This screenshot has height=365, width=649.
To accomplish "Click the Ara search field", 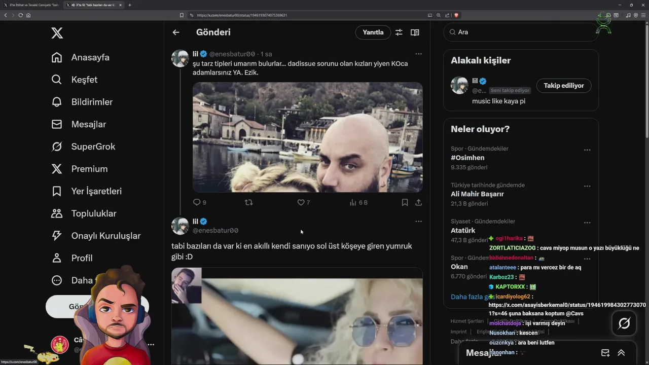I will point(521,32).
